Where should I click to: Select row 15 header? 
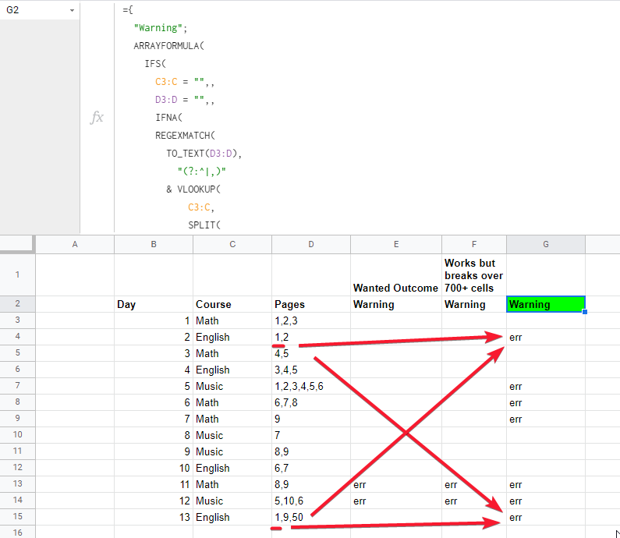(17, 517)
